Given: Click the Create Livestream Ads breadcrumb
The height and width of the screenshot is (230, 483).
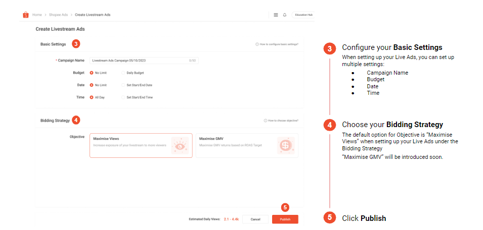Looking at the screenshot, I should click(93, 15).
